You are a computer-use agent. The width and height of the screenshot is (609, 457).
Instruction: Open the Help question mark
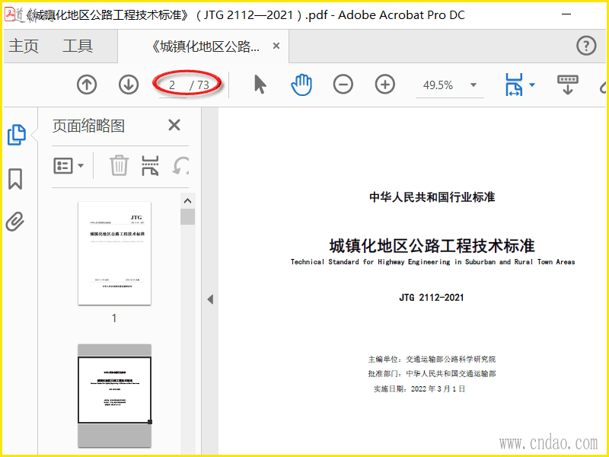click(x=586, y=46)
